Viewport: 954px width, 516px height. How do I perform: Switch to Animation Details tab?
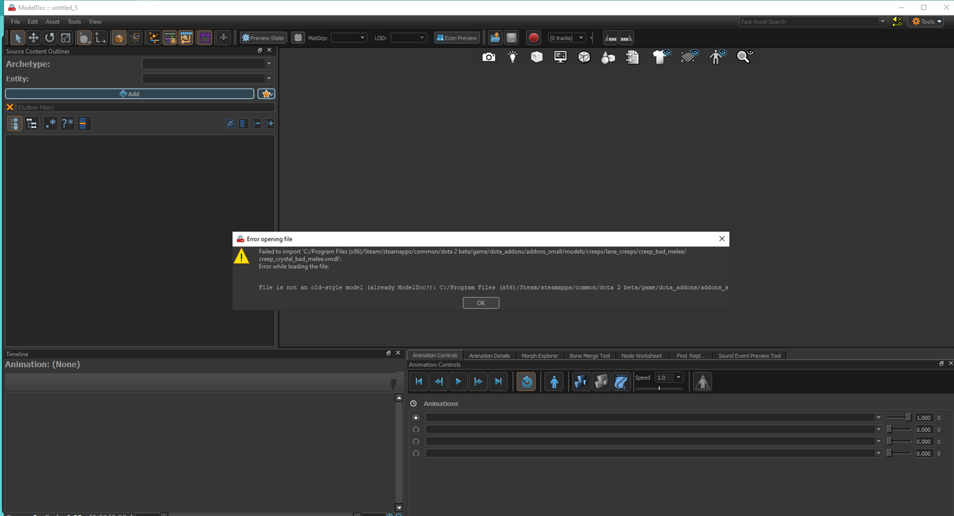(490, 356)
